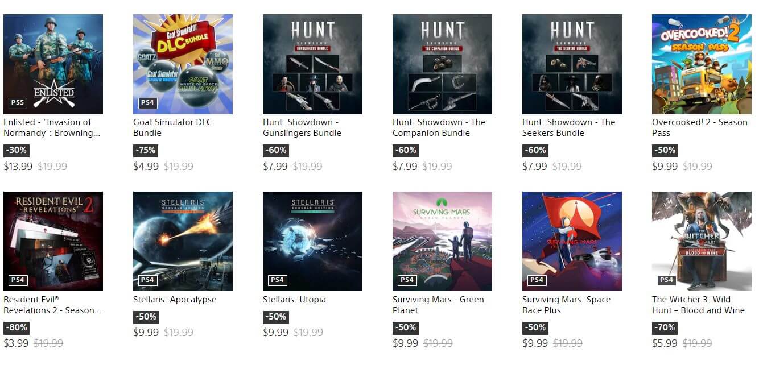Select the Hunt: Showdown Companion Bundle image
The height and width of the screenshot is (369, 763).
[442, 64]
